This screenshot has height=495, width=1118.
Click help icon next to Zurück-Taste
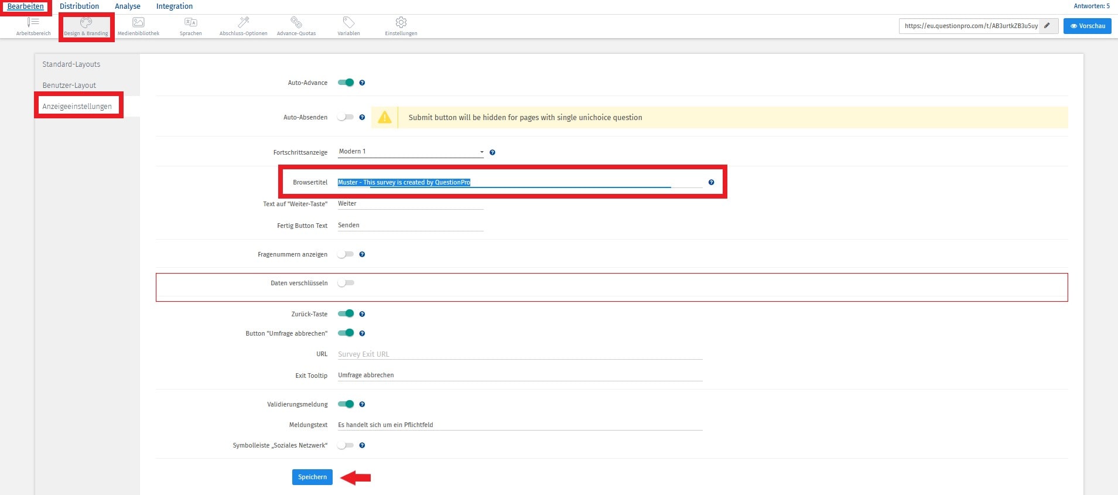click(362, 314)
